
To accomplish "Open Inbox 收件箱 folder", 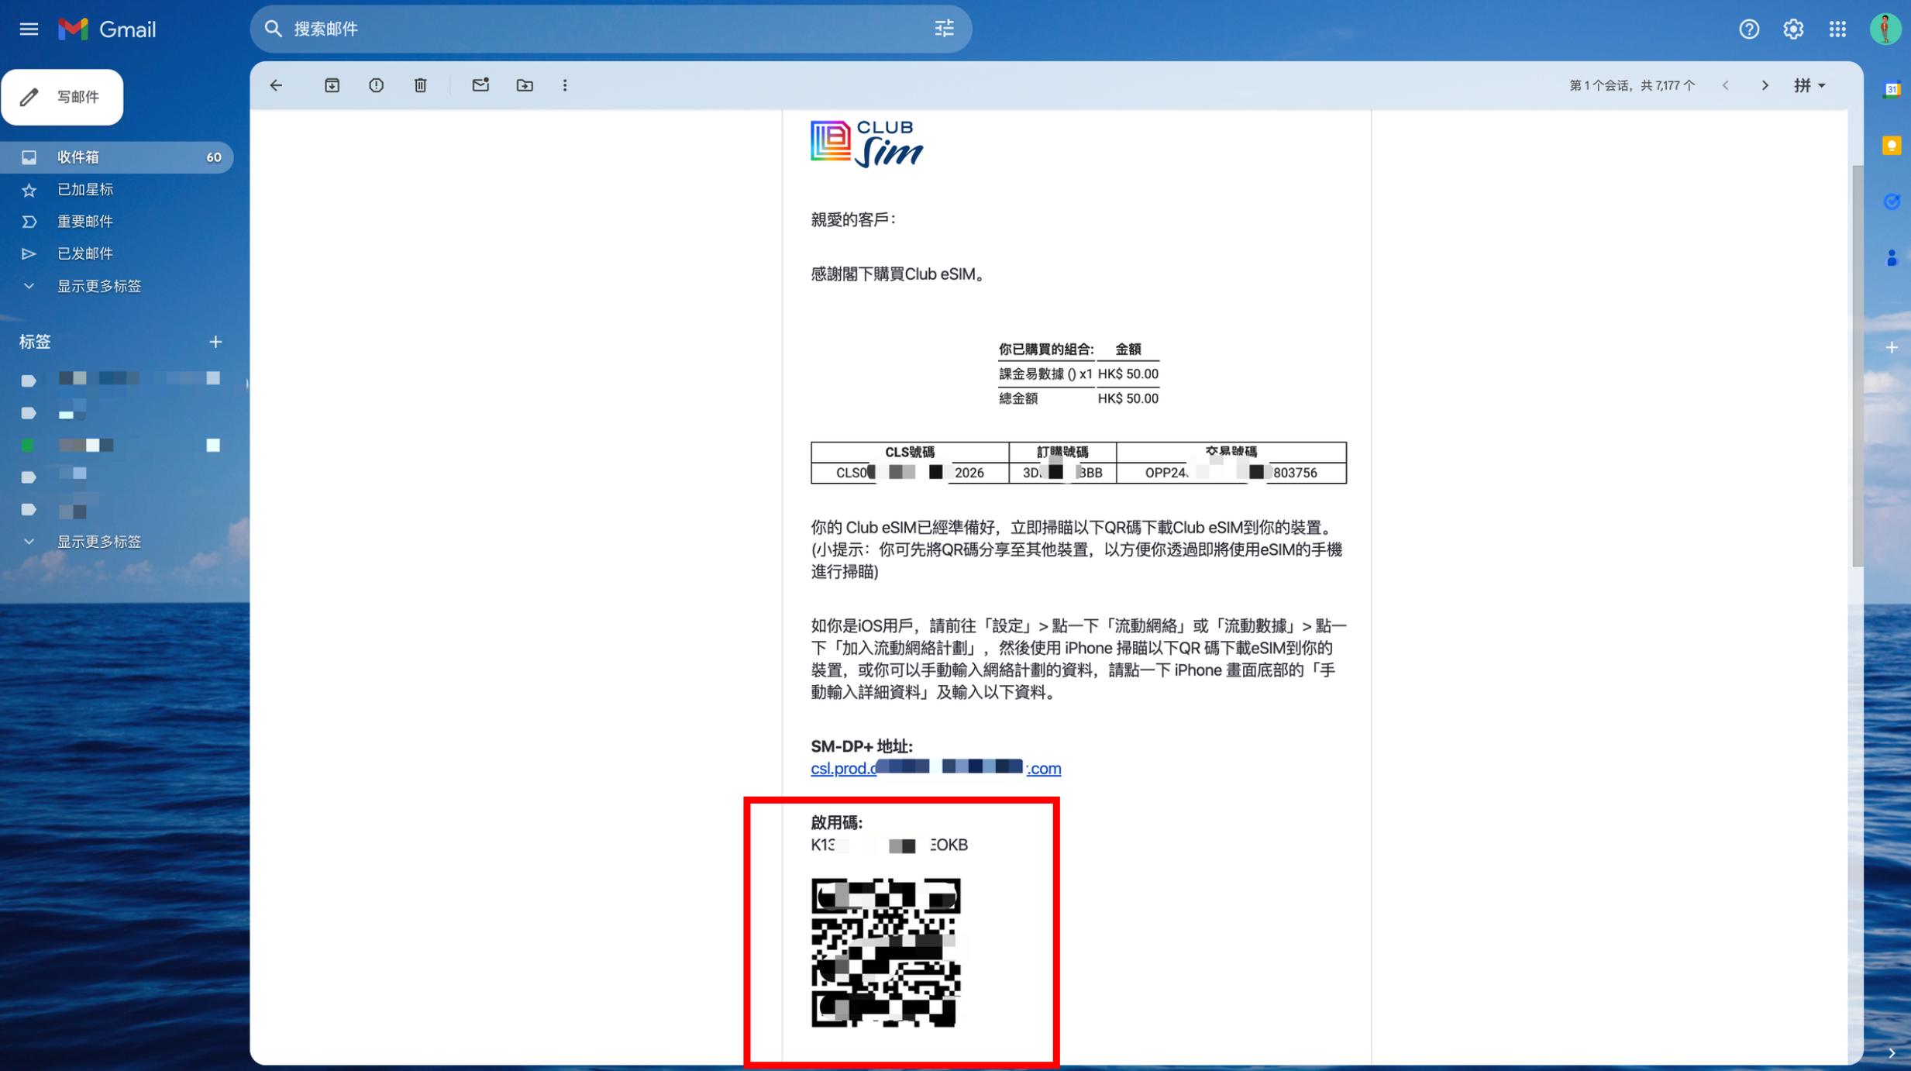I will 117,157.
